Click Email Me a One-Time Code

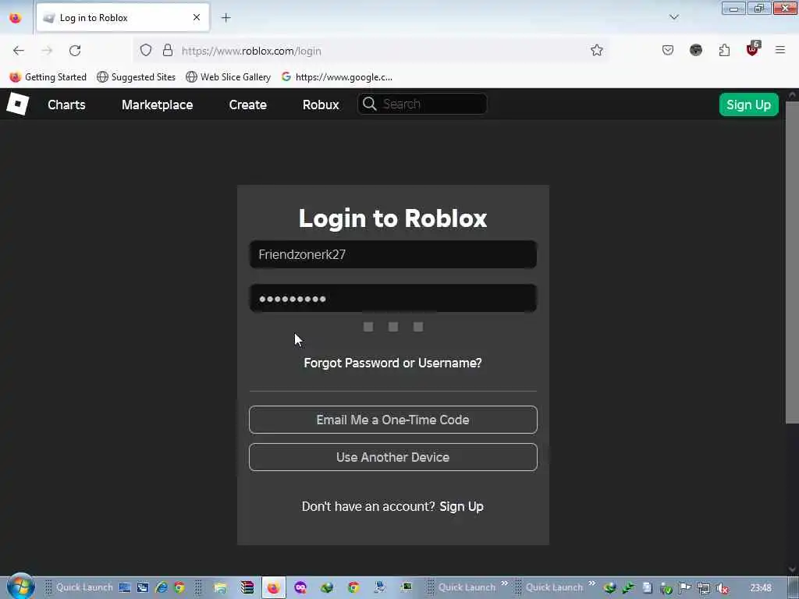(393, 420)
